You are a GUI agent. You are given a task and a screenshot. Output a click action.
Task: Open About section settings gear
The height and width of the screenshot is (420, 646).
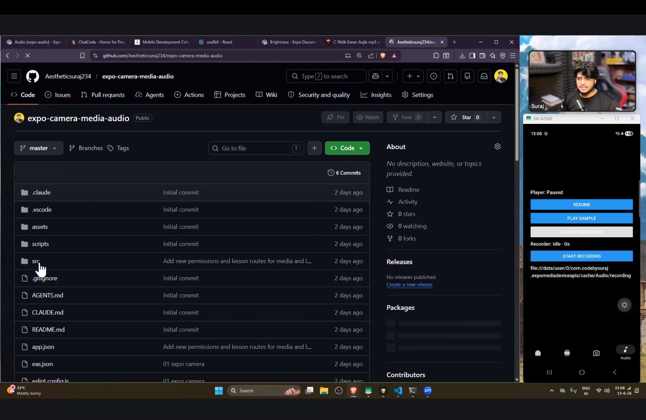[497, 146]
